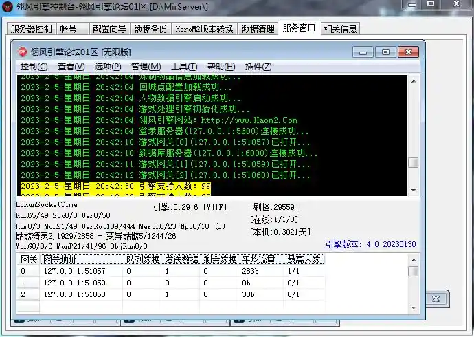Click the red engine icon in inner window title
474x337 pixels.
coord(23,52)
